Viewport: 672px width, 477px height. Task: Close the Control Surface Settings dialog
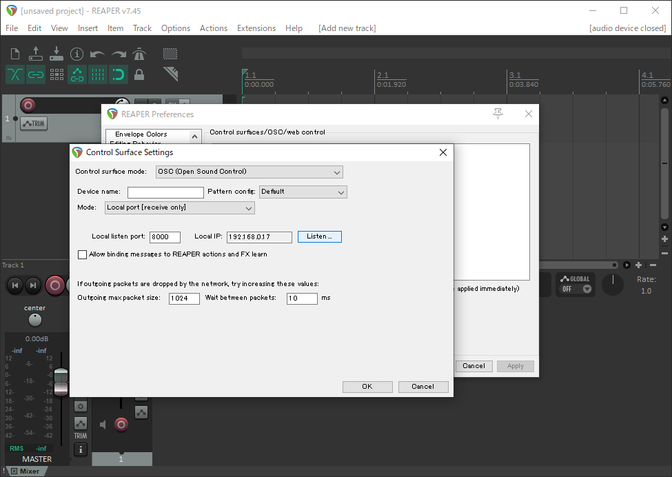tap(443, 152)
